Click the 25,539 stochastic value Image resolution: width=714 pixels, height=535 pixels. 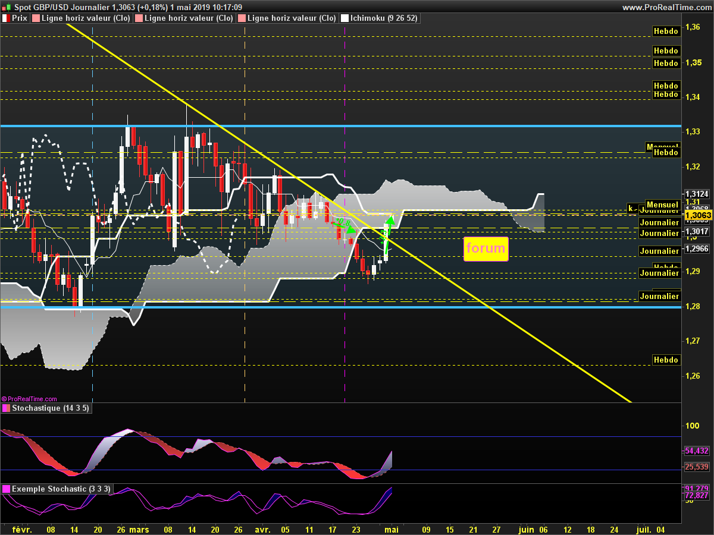click(x=696, y=467)
